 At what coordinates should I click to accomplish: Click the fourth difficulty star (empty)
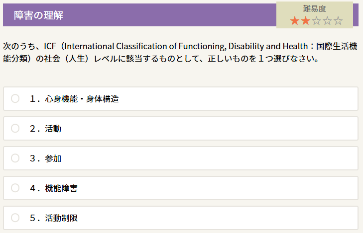point(328,21)
